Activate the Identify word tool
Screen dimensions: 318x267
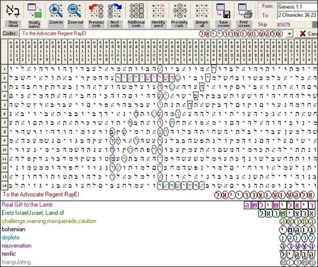[x=158, y=11]
